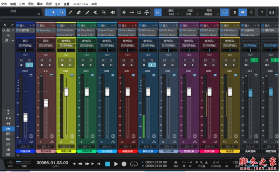Open the inserts menu arrow on channel 6

pyautogui.click(x=133, y=26)
